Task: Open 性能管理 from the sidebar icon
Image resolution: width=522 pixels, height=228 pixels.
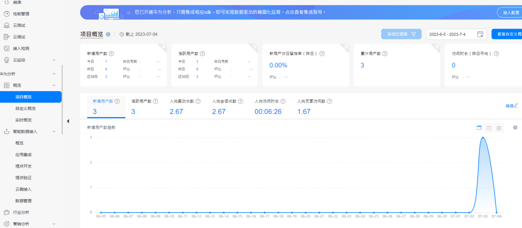Action: tap(7, 14)
